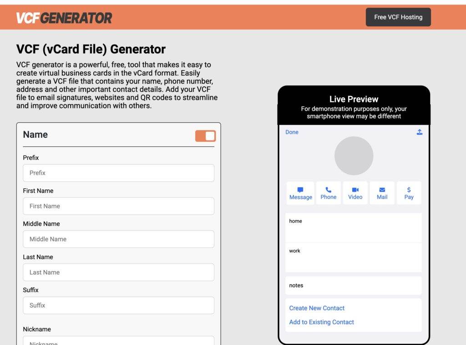This screenshot has height=345, width=466.
Task: Click the VCF Generator logo
Action: point(64,18)
